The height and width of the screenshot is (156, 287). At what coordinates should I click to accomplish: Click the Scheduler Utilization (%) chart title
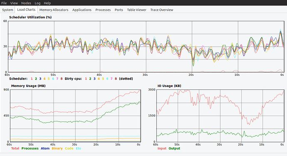(x=30, y=17)
